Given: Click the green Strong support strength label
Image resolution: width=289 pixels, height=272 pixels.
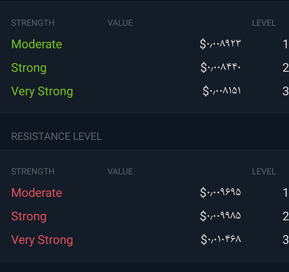Looking at the screenshot, I should [29, 68].
